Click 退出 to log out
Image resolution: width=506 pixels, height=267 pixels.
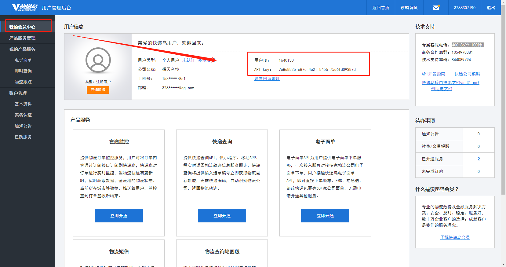point(491,8)
